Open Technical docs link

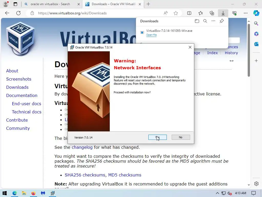click(x=27, y=112)
